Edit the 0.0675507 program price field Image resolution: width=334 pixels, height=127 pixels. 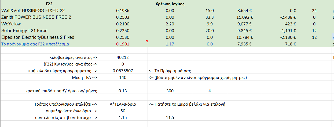coord(123,71)
